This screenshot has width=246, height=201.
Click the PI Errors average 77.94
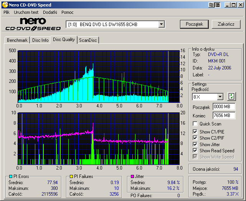(x=53, y=183)
